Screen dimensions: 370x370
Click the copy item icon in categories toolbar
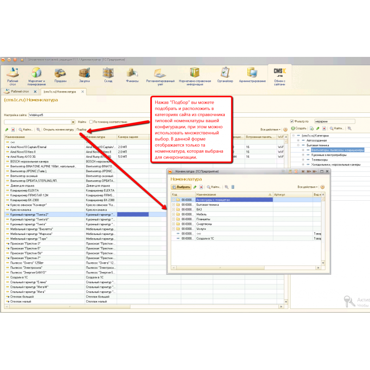click(x=312, y=129)
